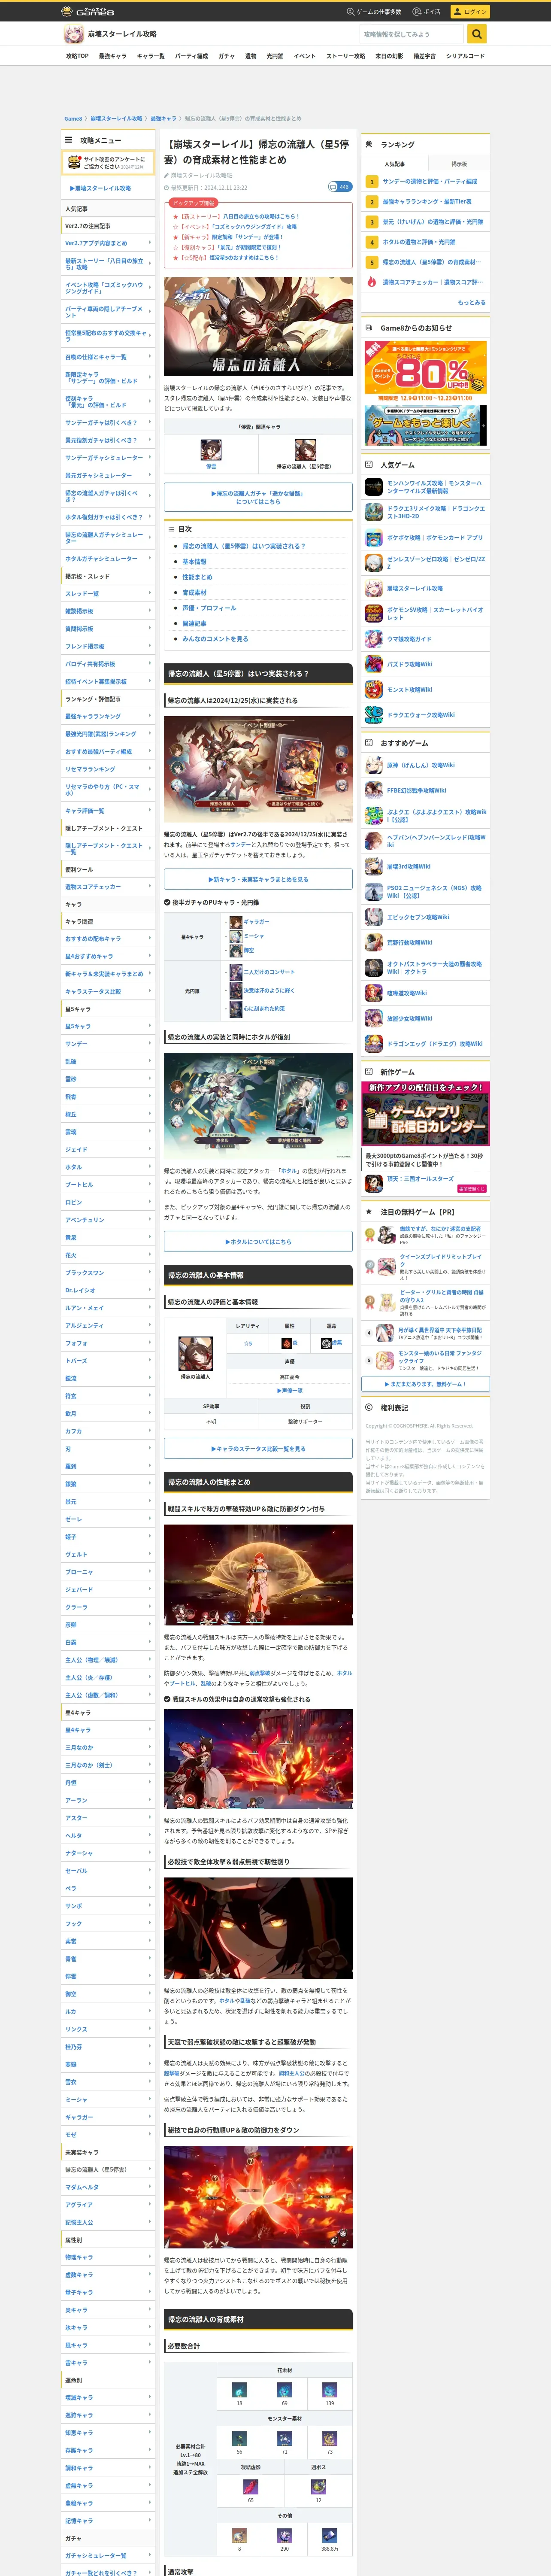Switch to the 人気記事 ranking tab
Screen dimensions: 551x2576
394,164
